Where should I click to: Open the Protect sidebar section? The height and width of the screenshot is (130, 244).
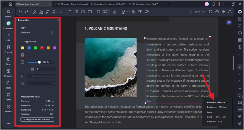point(8,108)
